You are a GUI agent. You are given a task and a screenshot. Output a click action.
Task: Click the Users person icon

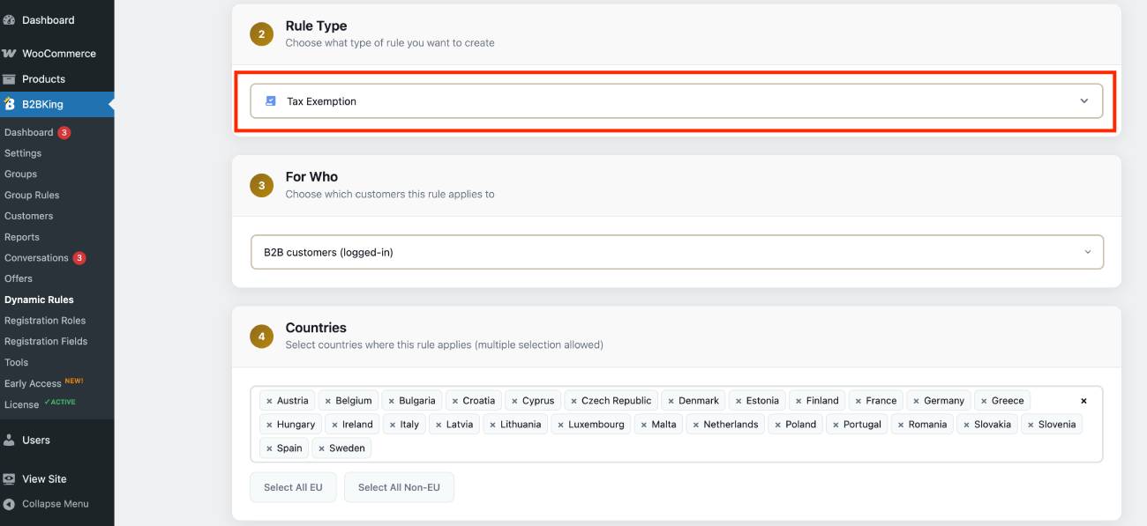click(9, 440)
